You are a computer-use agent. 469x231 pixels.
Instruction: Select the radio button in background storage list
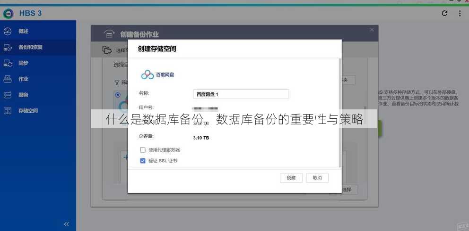pyautogui.click(x=118, y=95)
